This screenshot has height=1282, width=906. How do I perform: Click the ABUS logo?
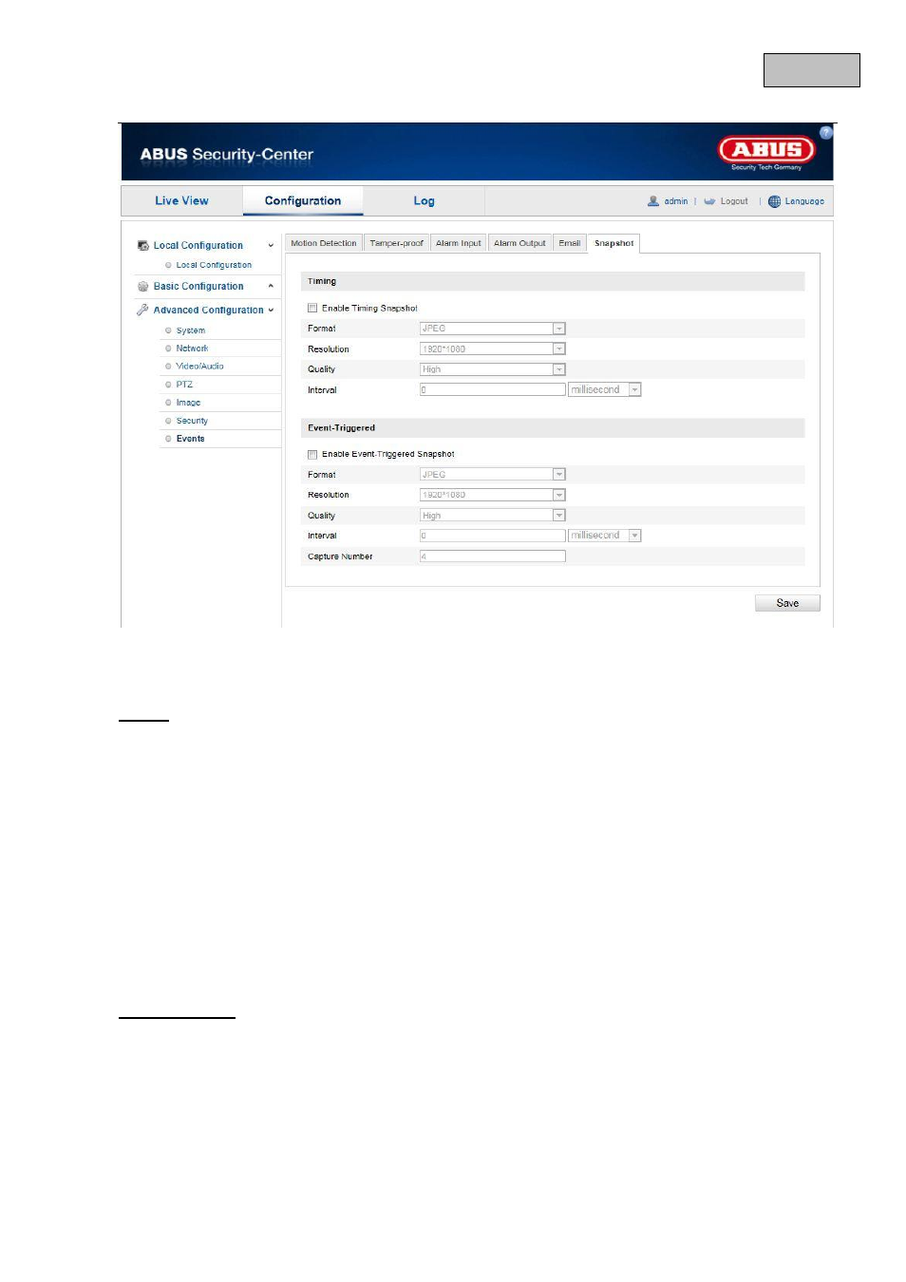[767, 151]
